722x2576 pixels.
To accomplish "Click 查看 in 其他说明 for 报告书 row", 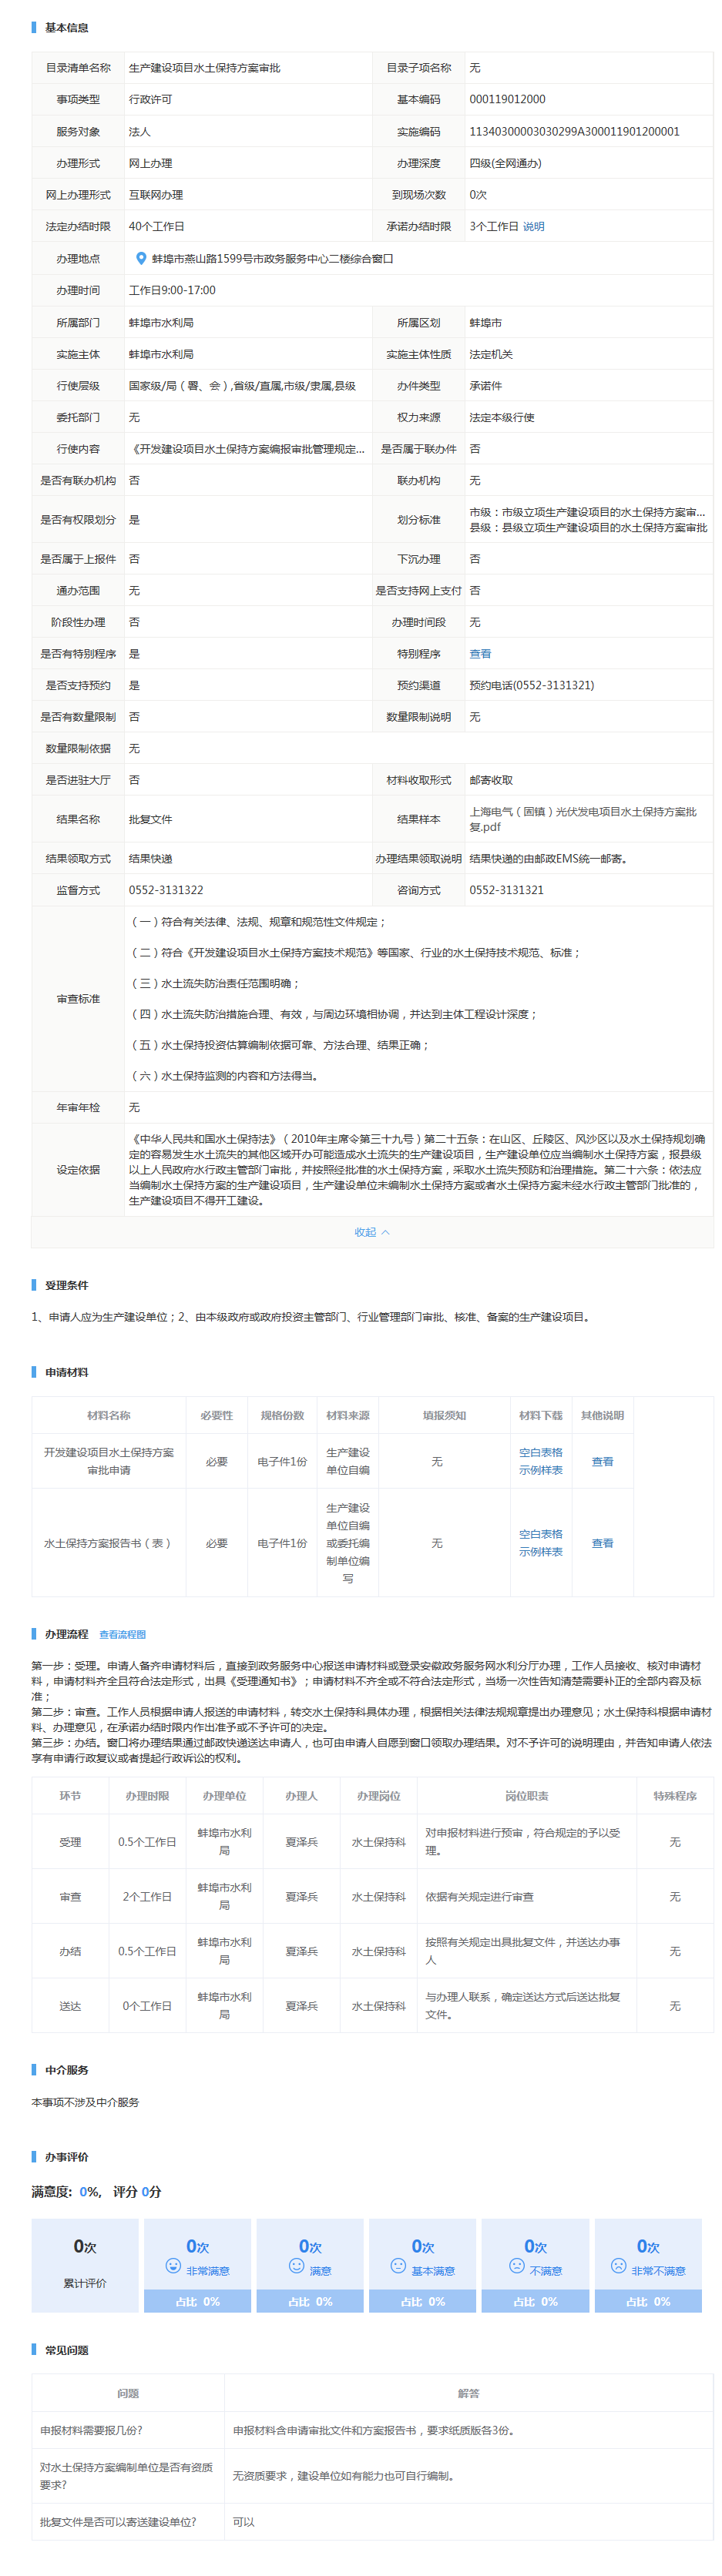I will pyautogui.click(x=602, y=1543).
